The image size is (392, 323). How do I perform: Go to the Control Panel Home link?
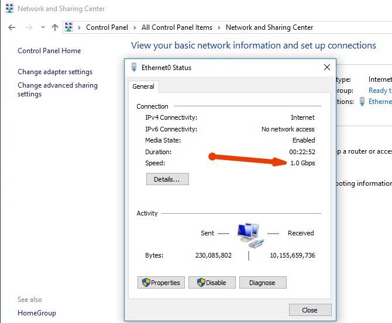point(49,51)
